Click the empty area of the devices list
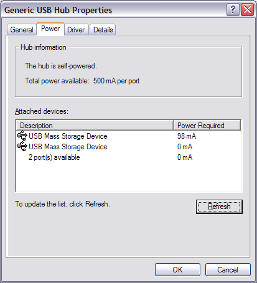257x283 pixels. coord(129,177)
